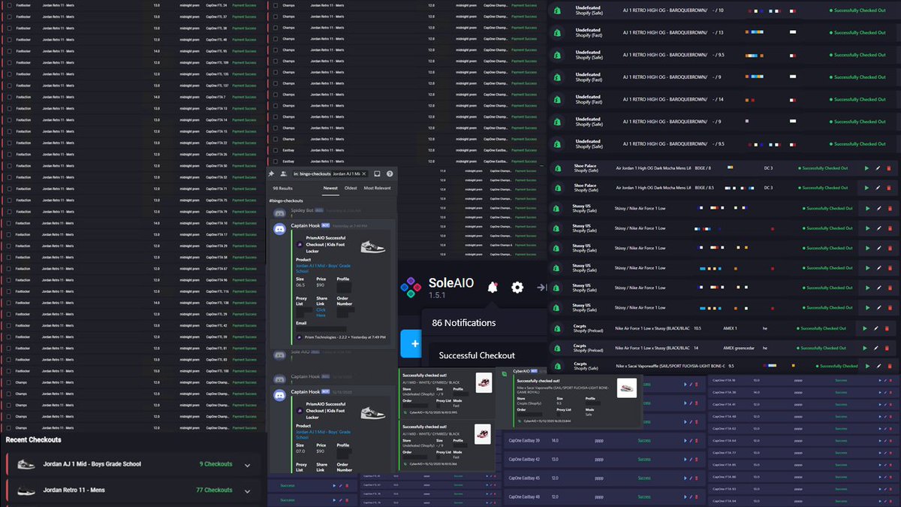The height and width of the screenshot is (507, 901).
Task: Edit the Cncpts size 10.5 AMEX 1 task
Action: click(877, 328)
